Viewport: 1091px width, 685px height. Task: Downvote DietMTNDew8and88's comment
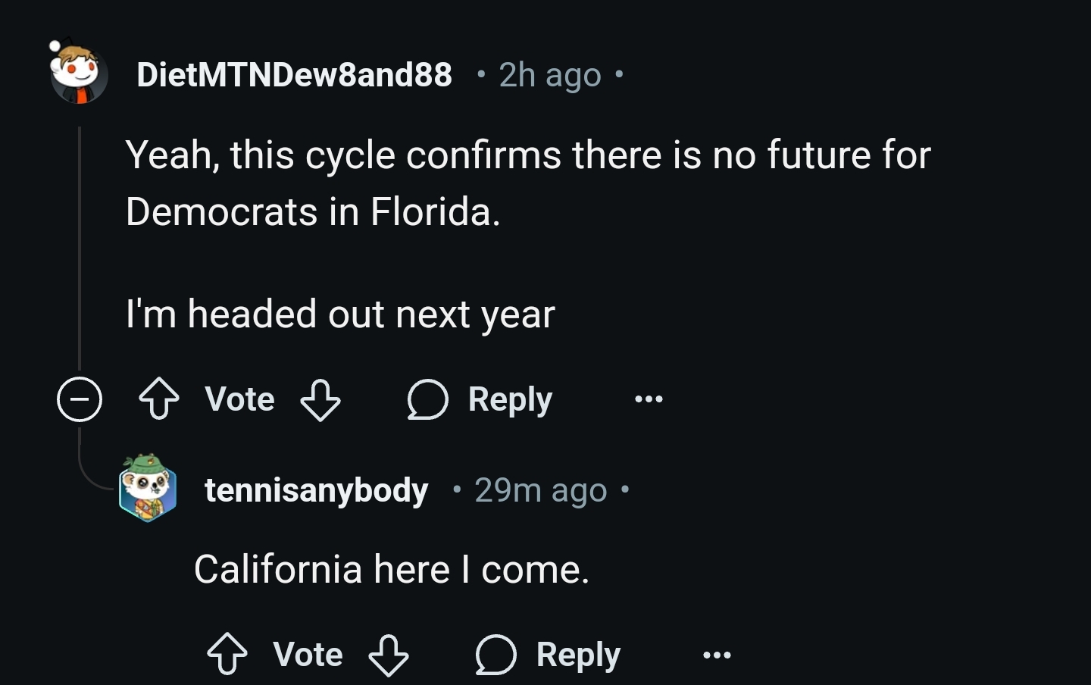(x=320, y=399)
